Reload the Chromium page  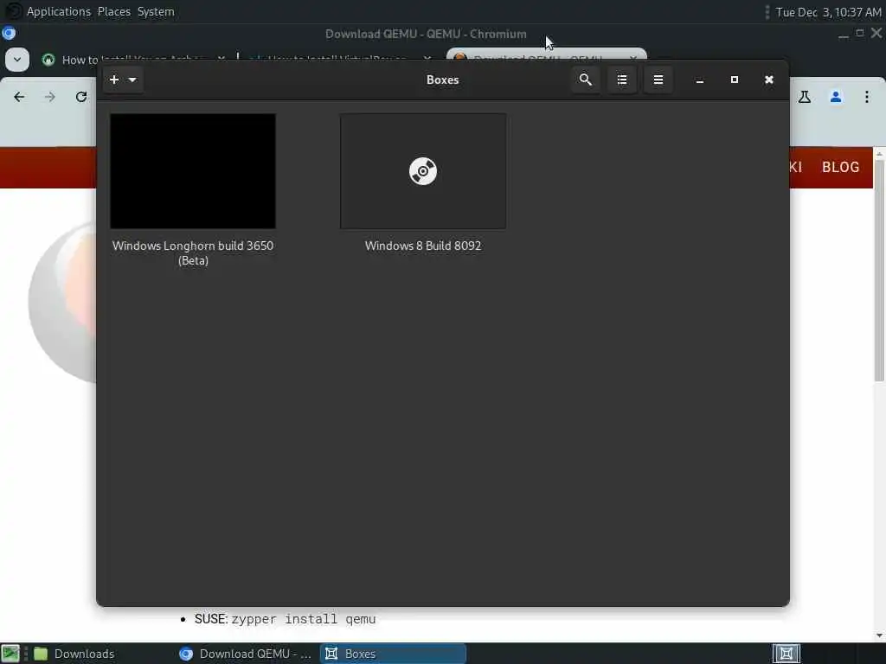81,97
